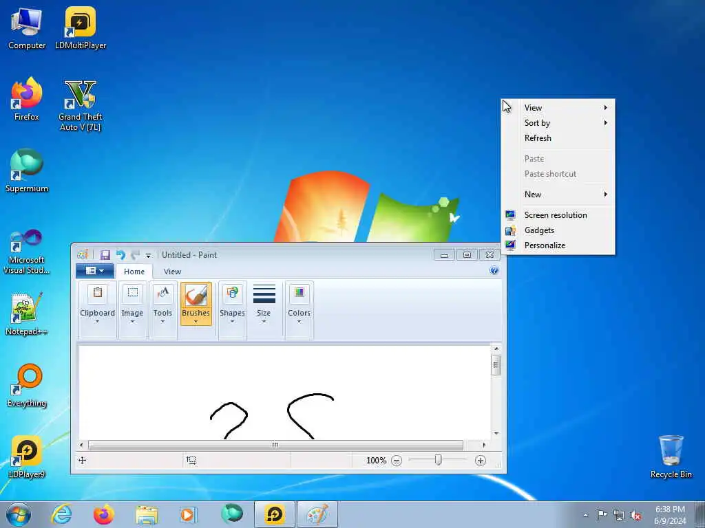The image size is (705, 528).
Task: Click Paint's horizontal scrollbar thumb
Action: 275,445
